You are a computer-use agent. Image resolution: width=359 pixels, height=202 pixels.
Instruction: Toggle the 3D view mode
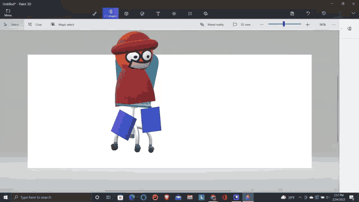242,25
